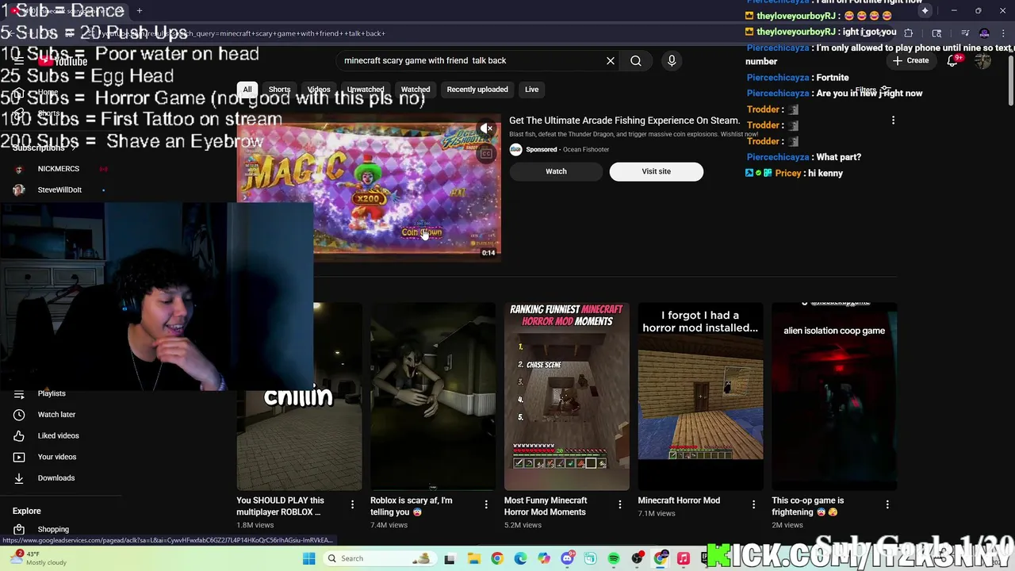Select the All filter chip
This screenshot has height=571, width=1015.
[247, 90]
